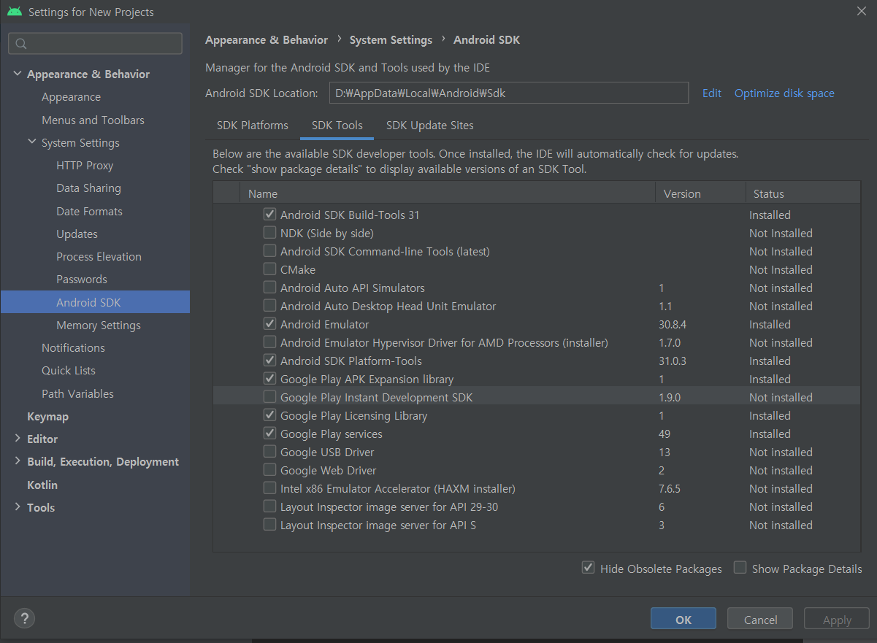Open the Keymap settings
The width and height of the screenshot is (877, 643).
pyautogui.click(x=47, y=416)
